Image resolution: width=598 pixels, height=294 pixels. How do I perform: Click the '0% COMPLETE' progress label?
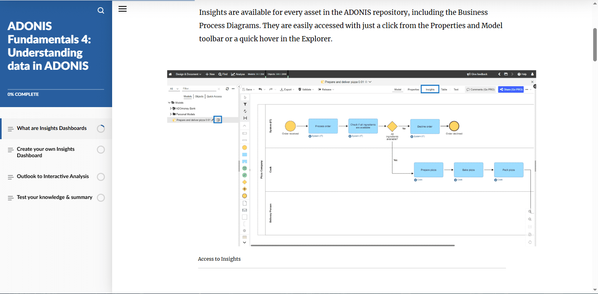click(23, 94)
